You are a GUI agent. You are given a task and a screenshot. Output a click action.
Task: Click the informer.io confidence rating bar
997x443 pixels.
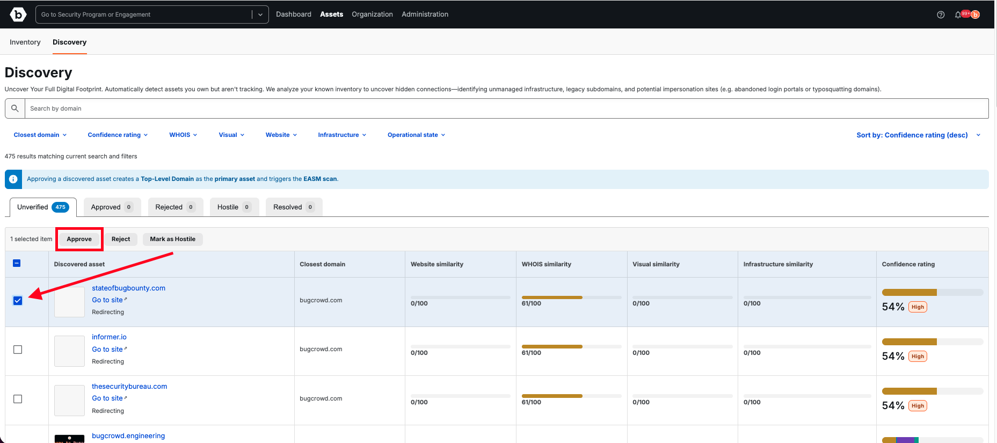coord(933,342)
